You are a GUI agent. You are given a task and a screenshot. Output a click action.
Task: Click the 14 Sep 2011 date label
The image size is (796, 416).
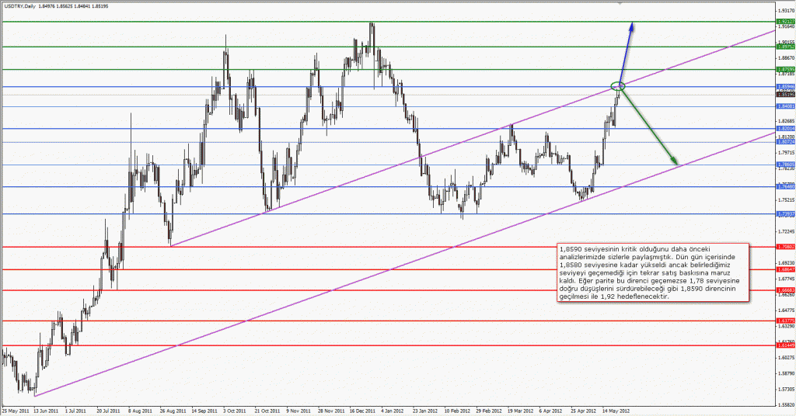click(203, 411)
